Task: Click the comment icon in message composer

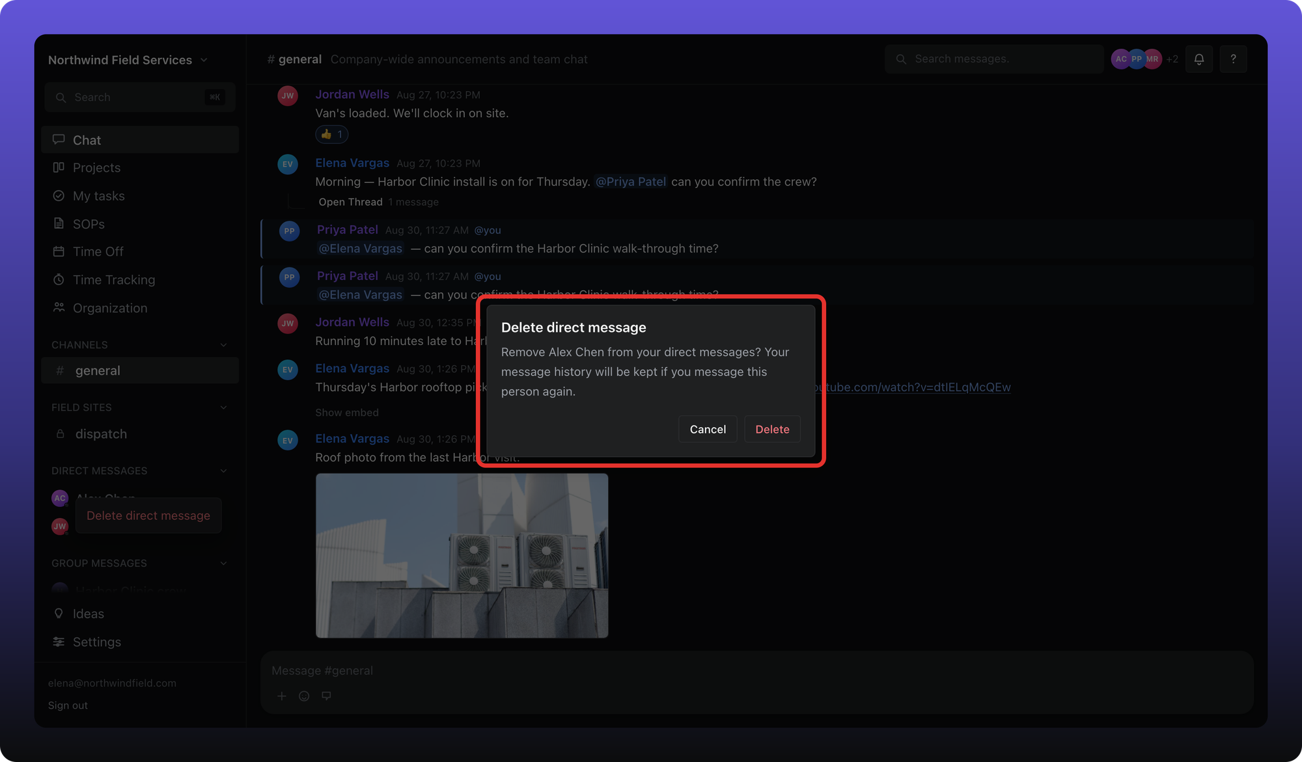Action: 326,696
